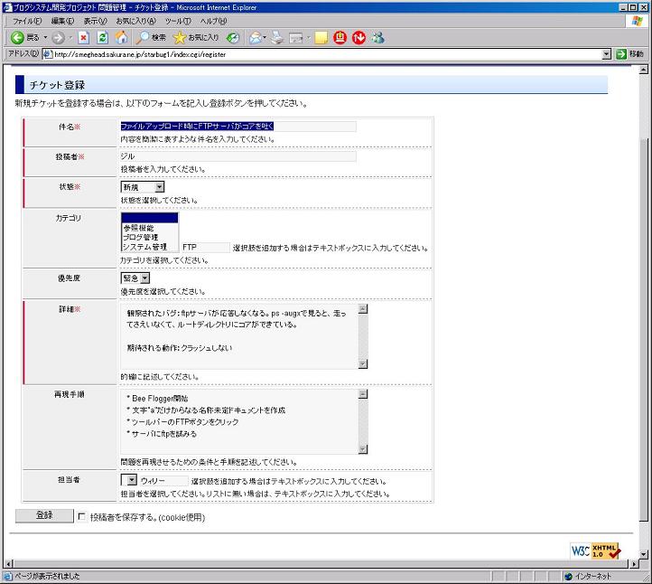Click the Mail envelope toolbar icon
This screenshot has height=584, width=652.
[x=256, y=38]
